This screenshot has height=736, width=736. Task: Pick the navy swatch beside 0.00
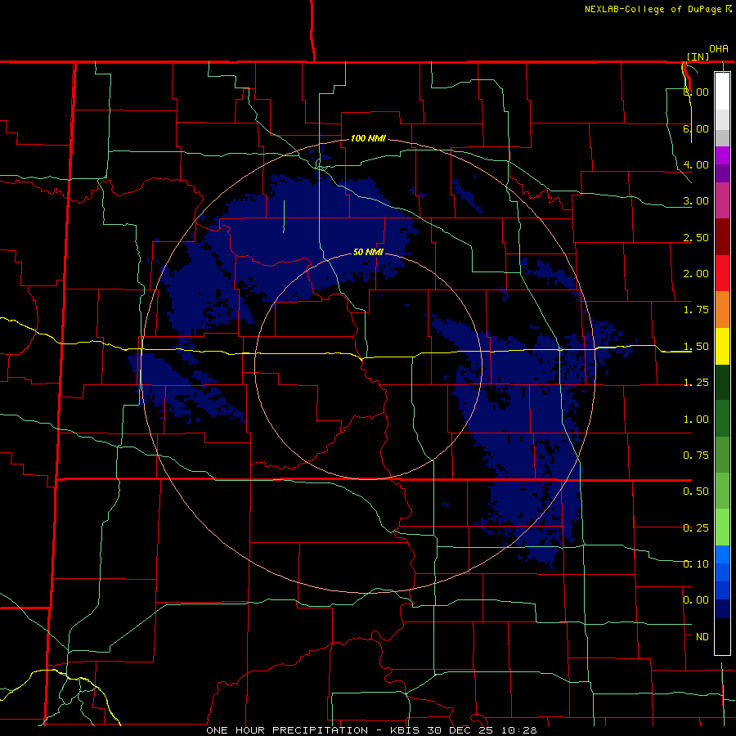[722, 609]
